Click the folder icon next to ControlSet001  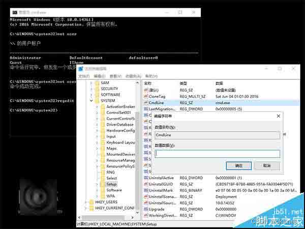click(103, 112)
